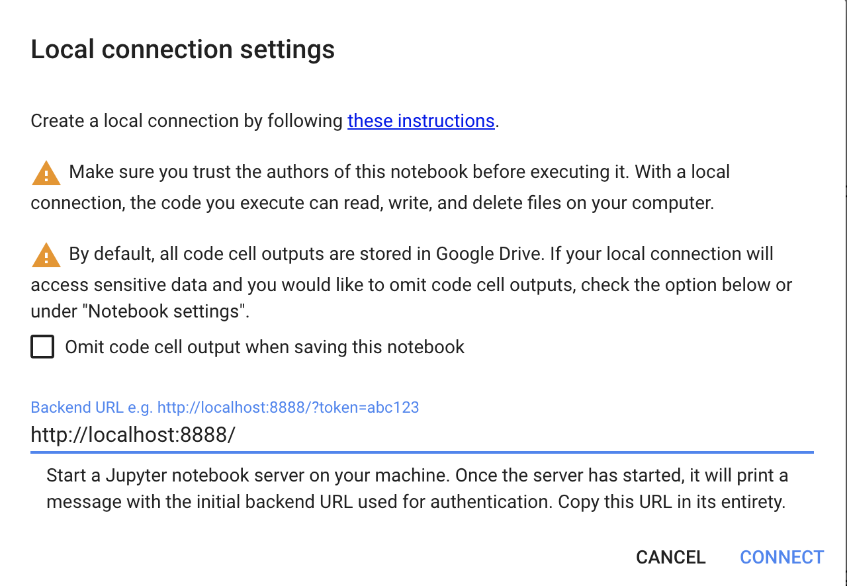Focus the Backend URL input field

463,435
